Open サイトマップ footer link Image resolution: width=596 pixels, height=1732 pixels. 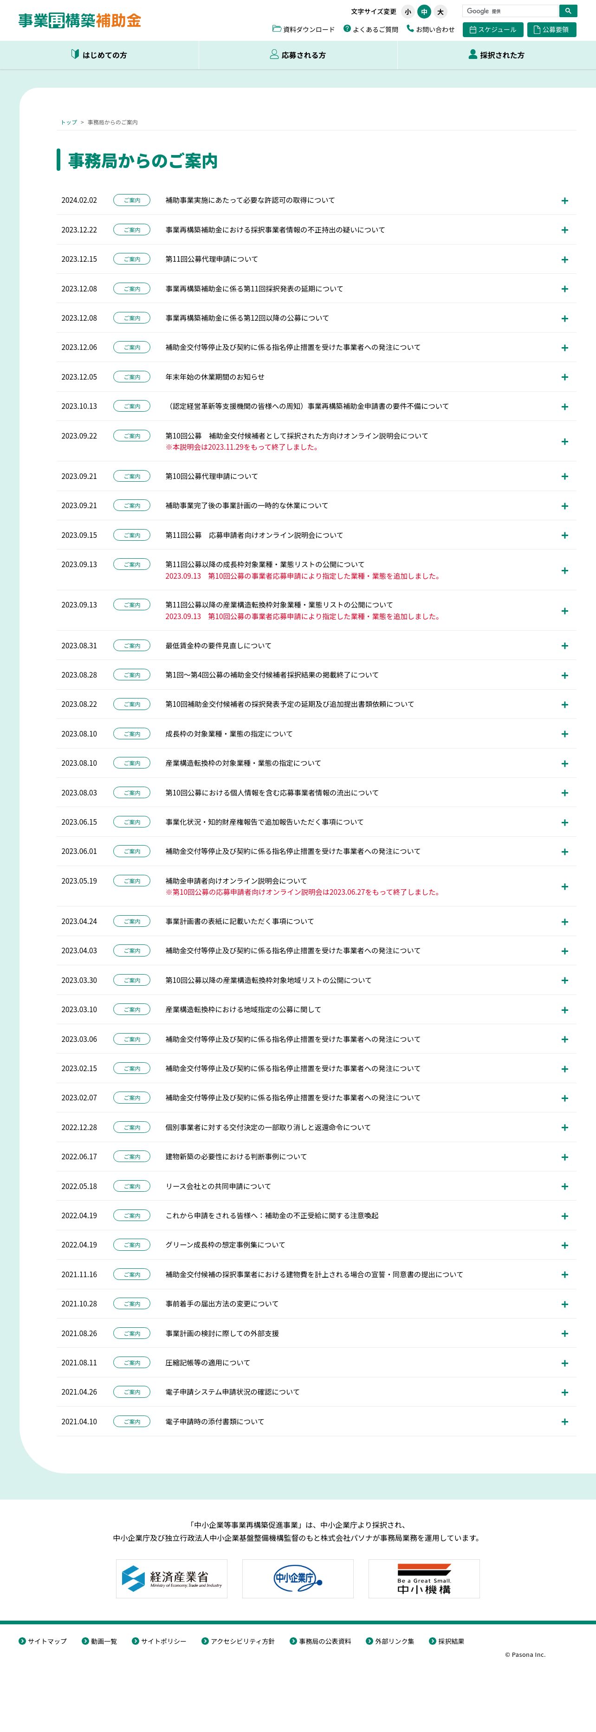pyautogui.click(x=42, y=1641)
